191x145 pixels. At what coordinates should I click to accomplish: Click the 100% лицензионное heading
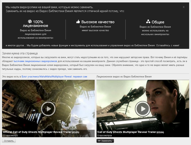35,24
